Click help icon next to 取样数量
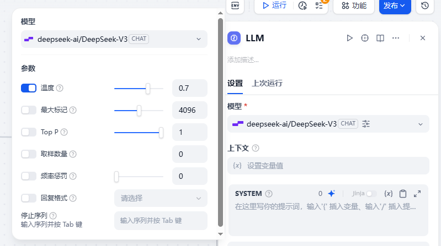This screenshot has height=246, width=441. pyautogui.click(x=73, y=154)
